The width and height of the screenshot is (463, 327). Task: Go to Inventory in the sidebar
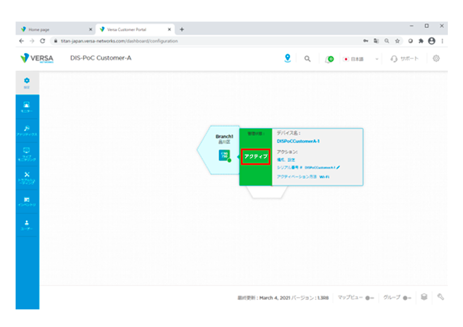point(27,201)
